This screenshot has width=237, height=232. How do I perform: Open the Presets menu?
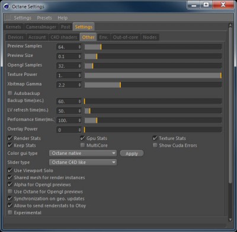[44, 18]
